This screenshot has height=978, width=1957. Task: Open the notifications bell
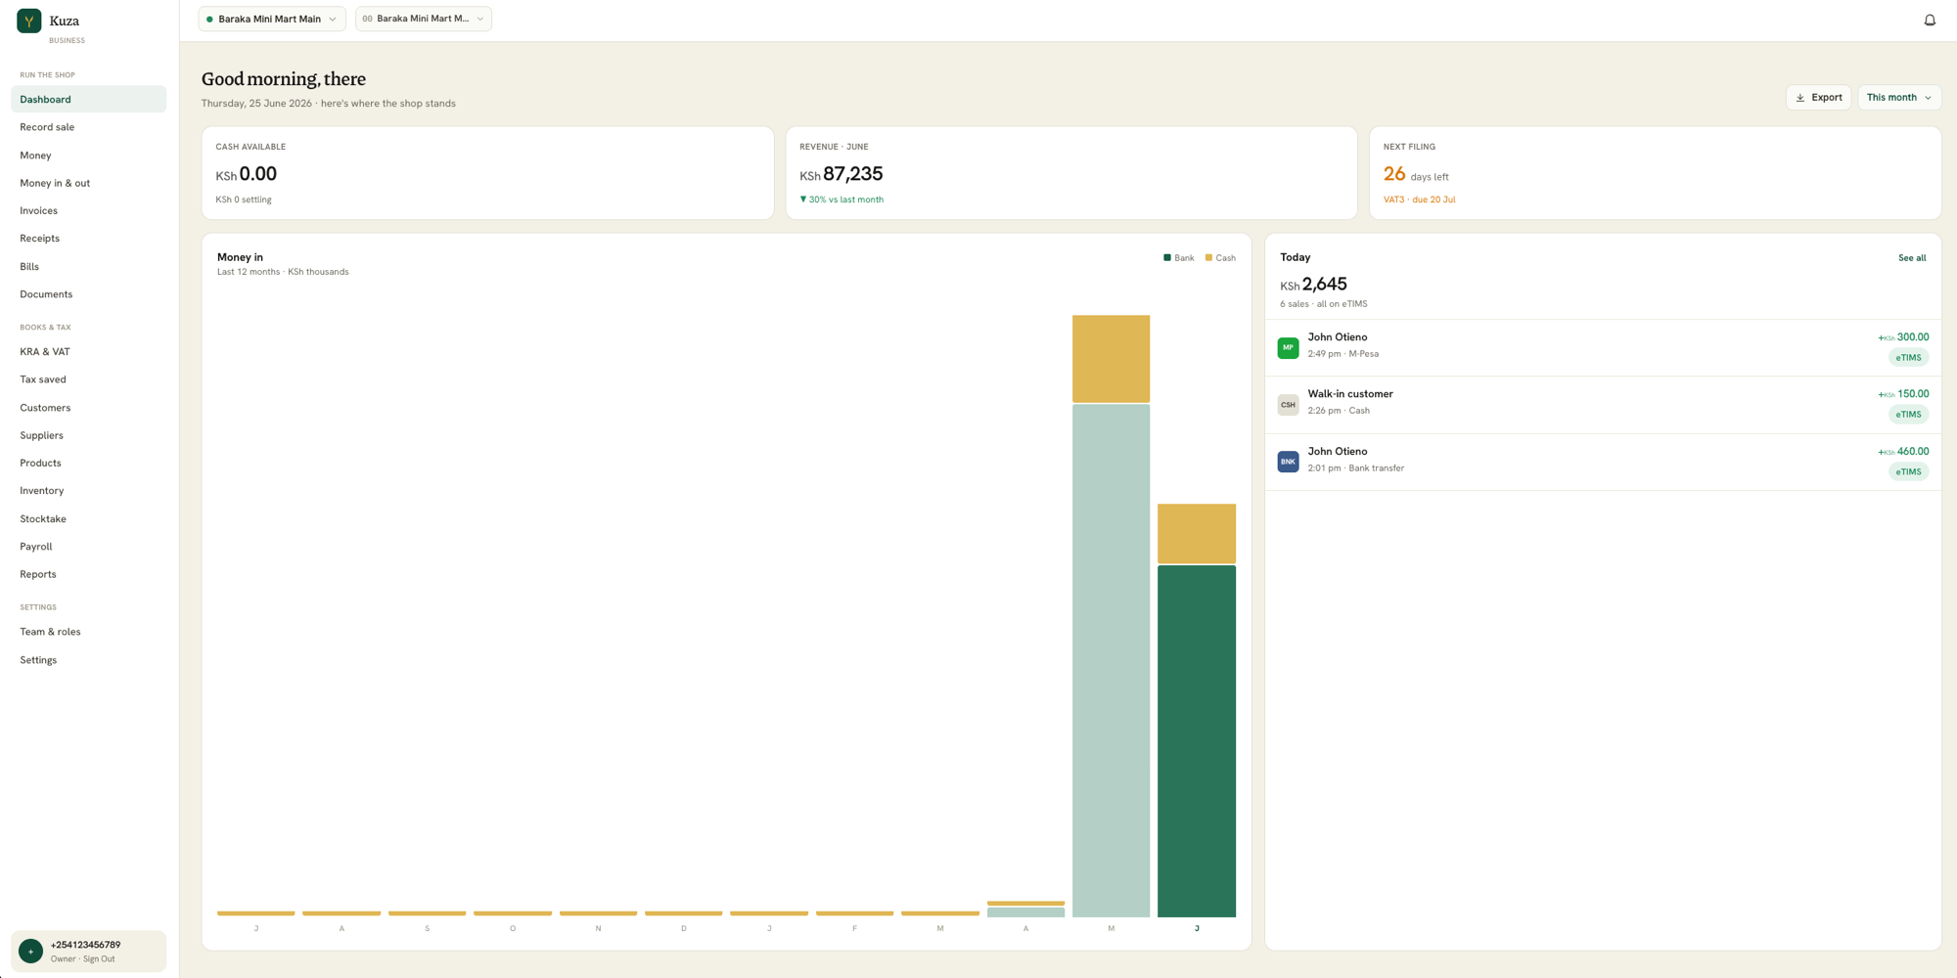point(1930,20)
